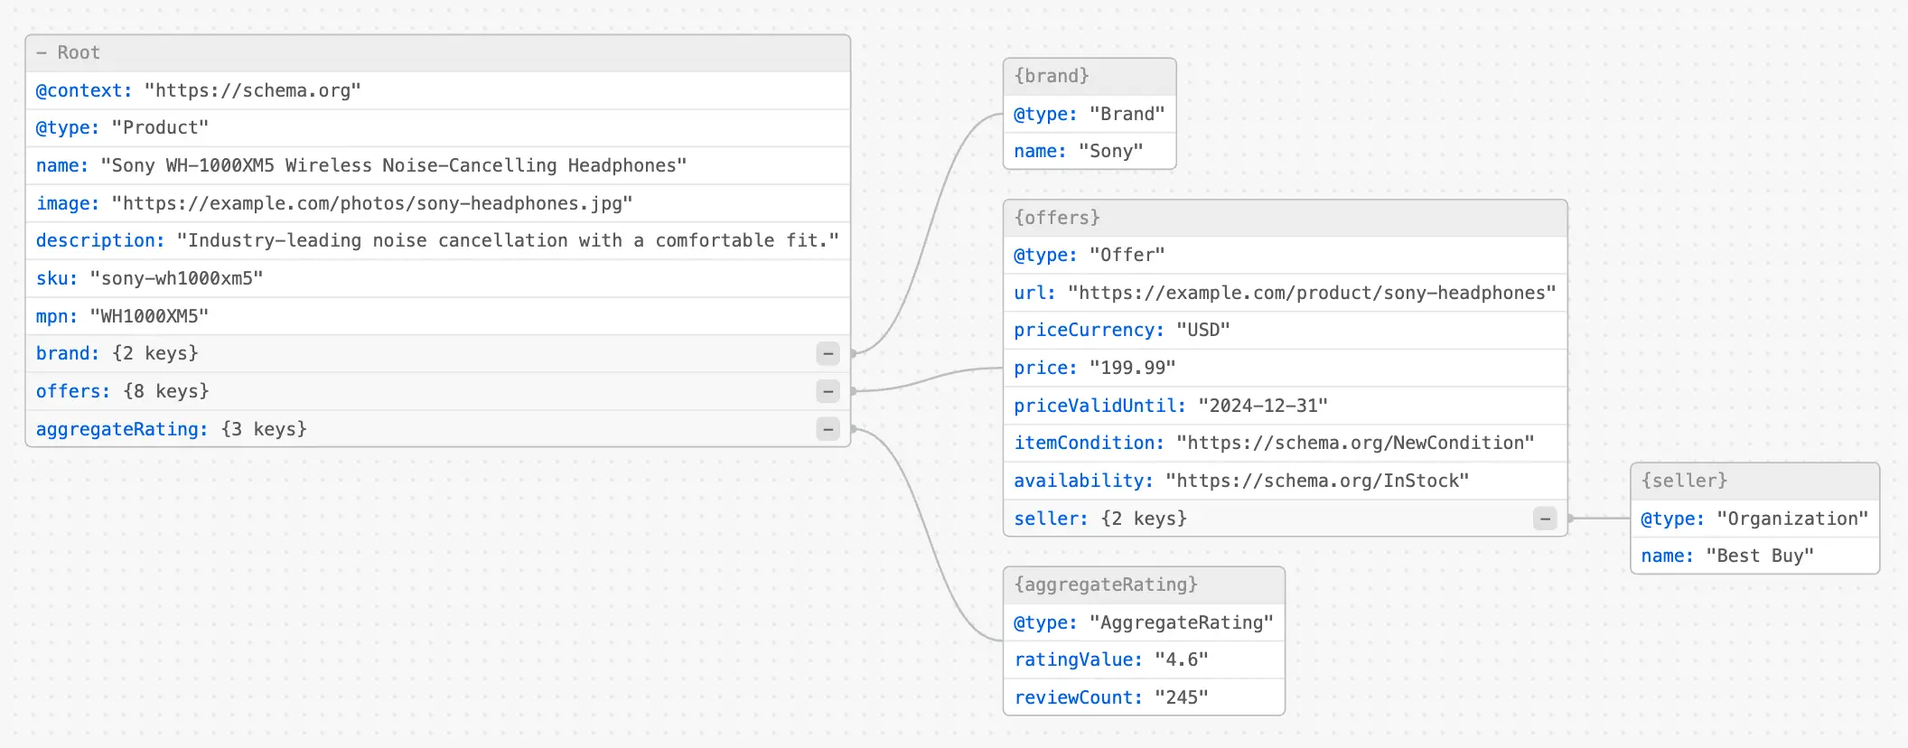Collapse the offers row minus button
The height and width of the screenshot is (748, 1908).
pyautogui.click(x=828, y=391)
